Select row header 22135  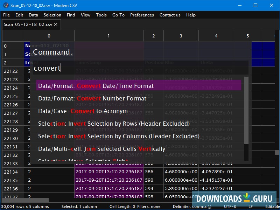click(x=11, y=181)
